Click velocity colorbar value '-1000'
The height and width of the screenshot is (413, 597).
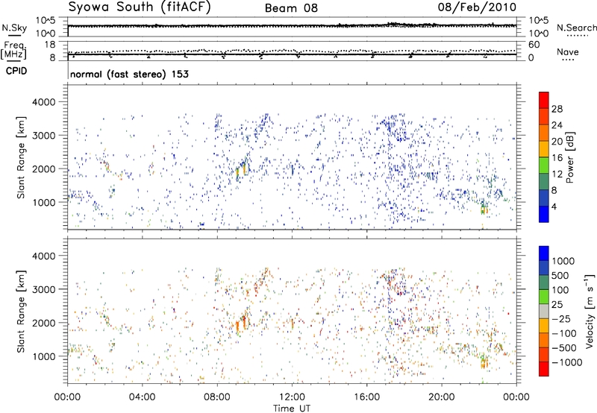point(566,362)
